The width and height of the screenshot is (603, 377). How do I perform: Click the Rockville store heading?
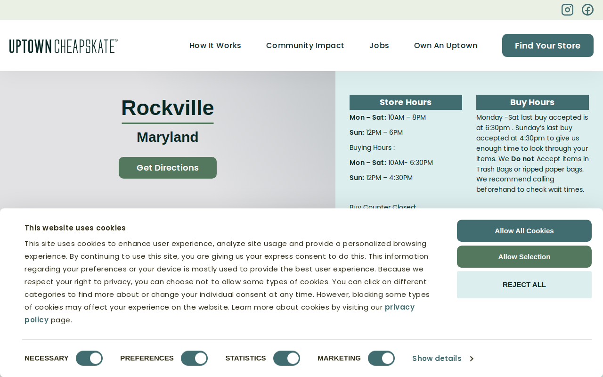click(x=168, y=108)
